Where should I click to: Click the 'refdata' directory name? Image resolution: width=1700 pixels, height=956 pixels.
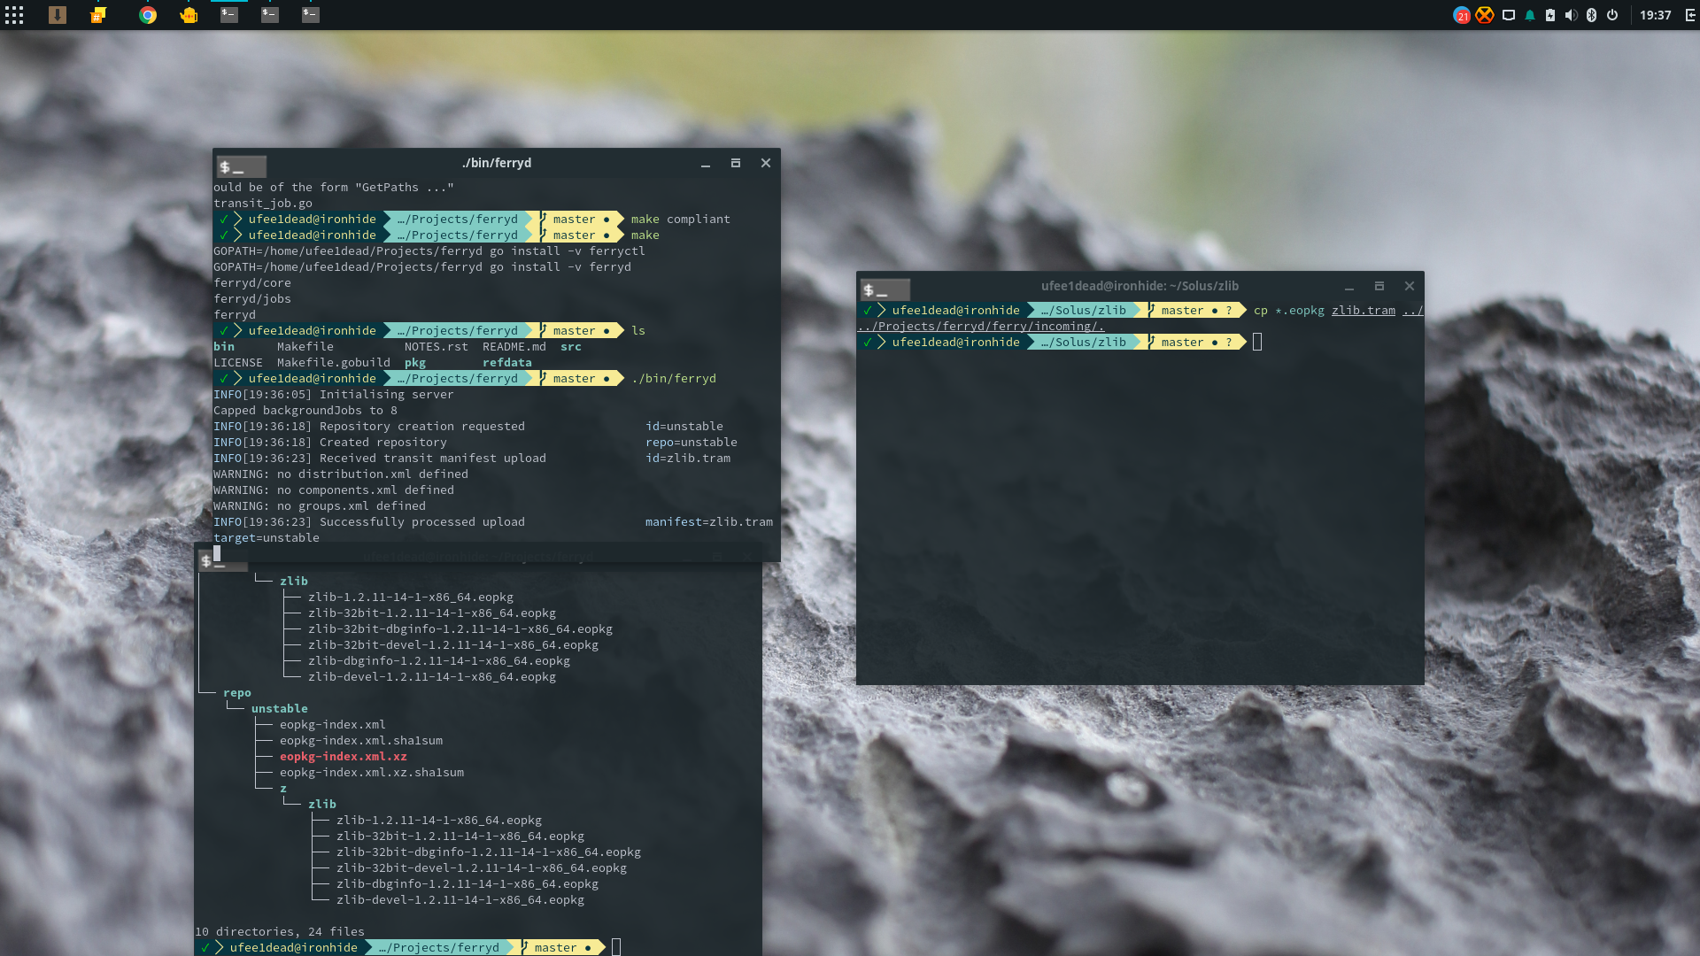(507, 363)
